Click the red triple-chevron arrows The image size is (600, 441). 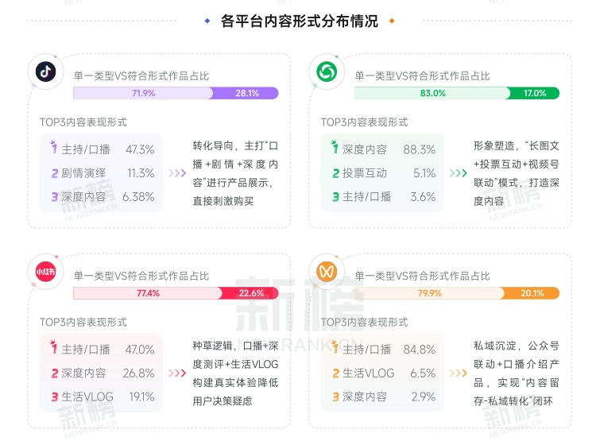point(177,373)
